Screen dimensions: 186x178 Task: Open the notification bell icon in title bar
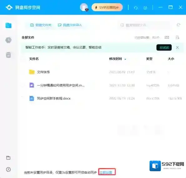(136, 8)
